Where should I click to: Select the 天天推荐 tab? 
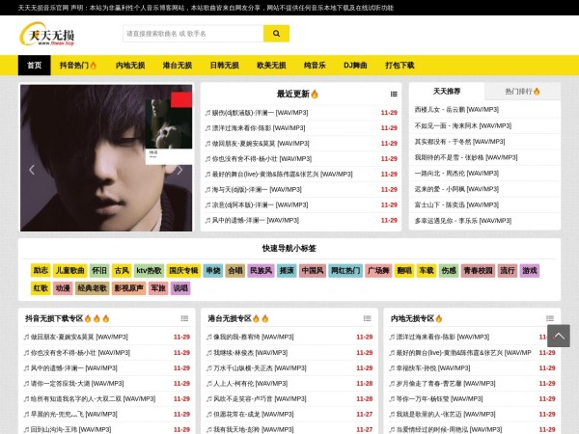coord(447,92)
